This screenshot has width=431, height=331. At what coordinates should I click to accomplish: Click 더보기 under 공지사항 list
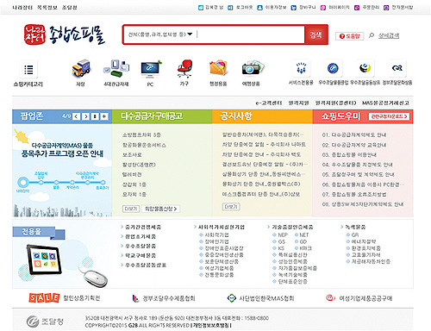[x=231, y=207]
